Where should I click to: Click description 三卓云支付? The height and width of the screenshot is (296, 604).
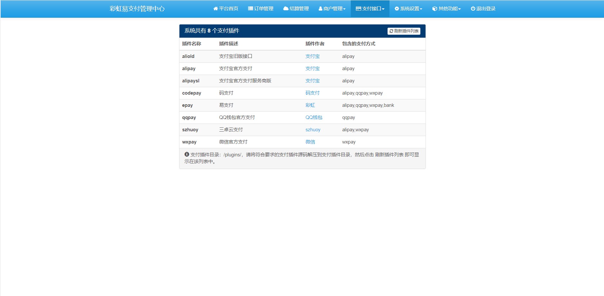point(231,130)
